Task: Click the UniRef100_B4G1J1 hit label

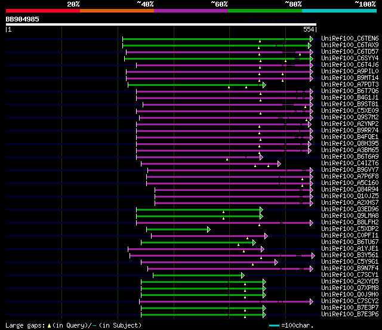Action: [350, 98]
